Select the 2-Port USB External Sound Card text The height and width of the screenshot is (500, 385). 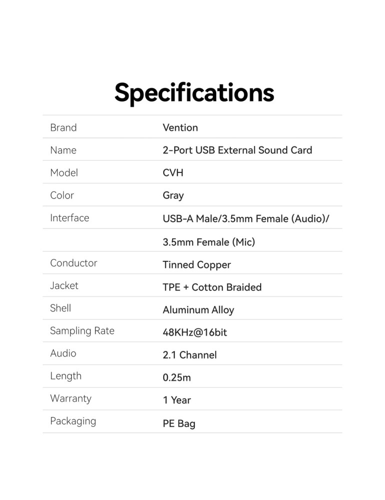(237, 150)
